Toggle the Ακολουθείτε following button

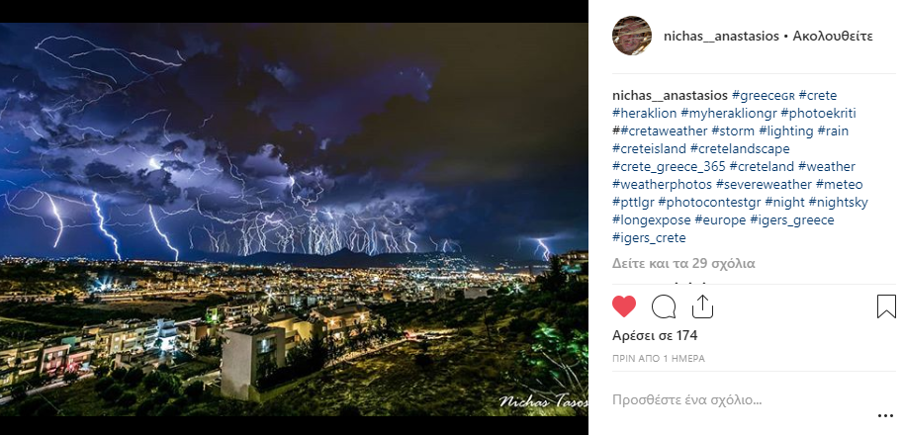[833, 37]
